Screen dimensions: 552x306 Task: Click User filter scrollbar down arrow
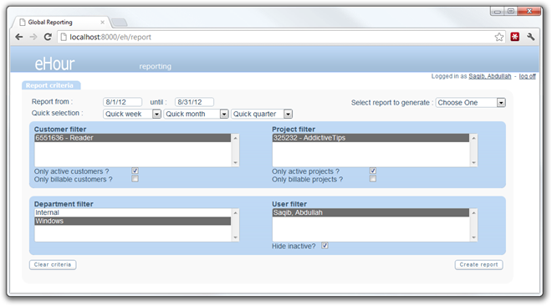pos(473,237)
